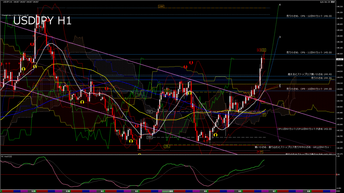Select the 6/2 date marker on timeline
Image resolution: width=344 pixels, height=193 pixels.
click(102, 191)
